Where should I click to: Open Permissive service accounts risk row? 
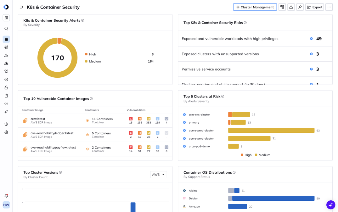[x=255, y=69]
